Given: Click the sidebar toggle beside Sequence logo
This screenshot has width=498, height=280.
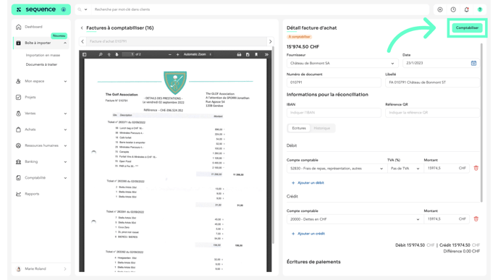Looking at the screenshot, I should point(64,9).
